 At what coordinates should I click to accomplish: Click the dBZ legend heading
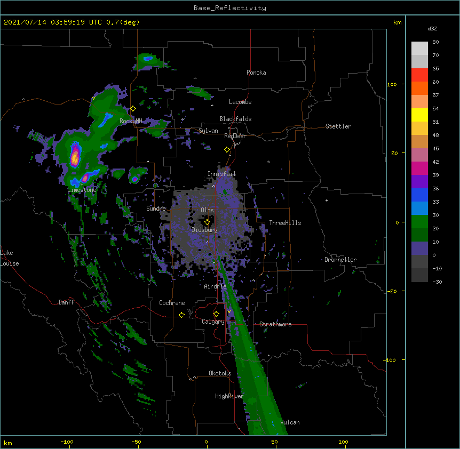click(x=432, y=28)
